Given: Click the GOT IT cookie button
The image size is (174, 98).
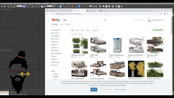Looking at the screenshot, I should coord(94,90).
